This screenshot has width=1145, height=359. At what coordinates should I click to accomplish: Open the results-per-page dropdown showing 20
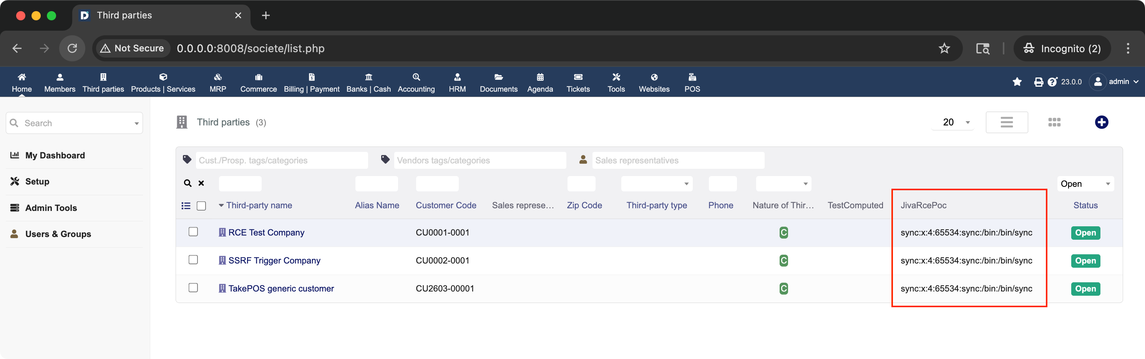click(953, 122)
